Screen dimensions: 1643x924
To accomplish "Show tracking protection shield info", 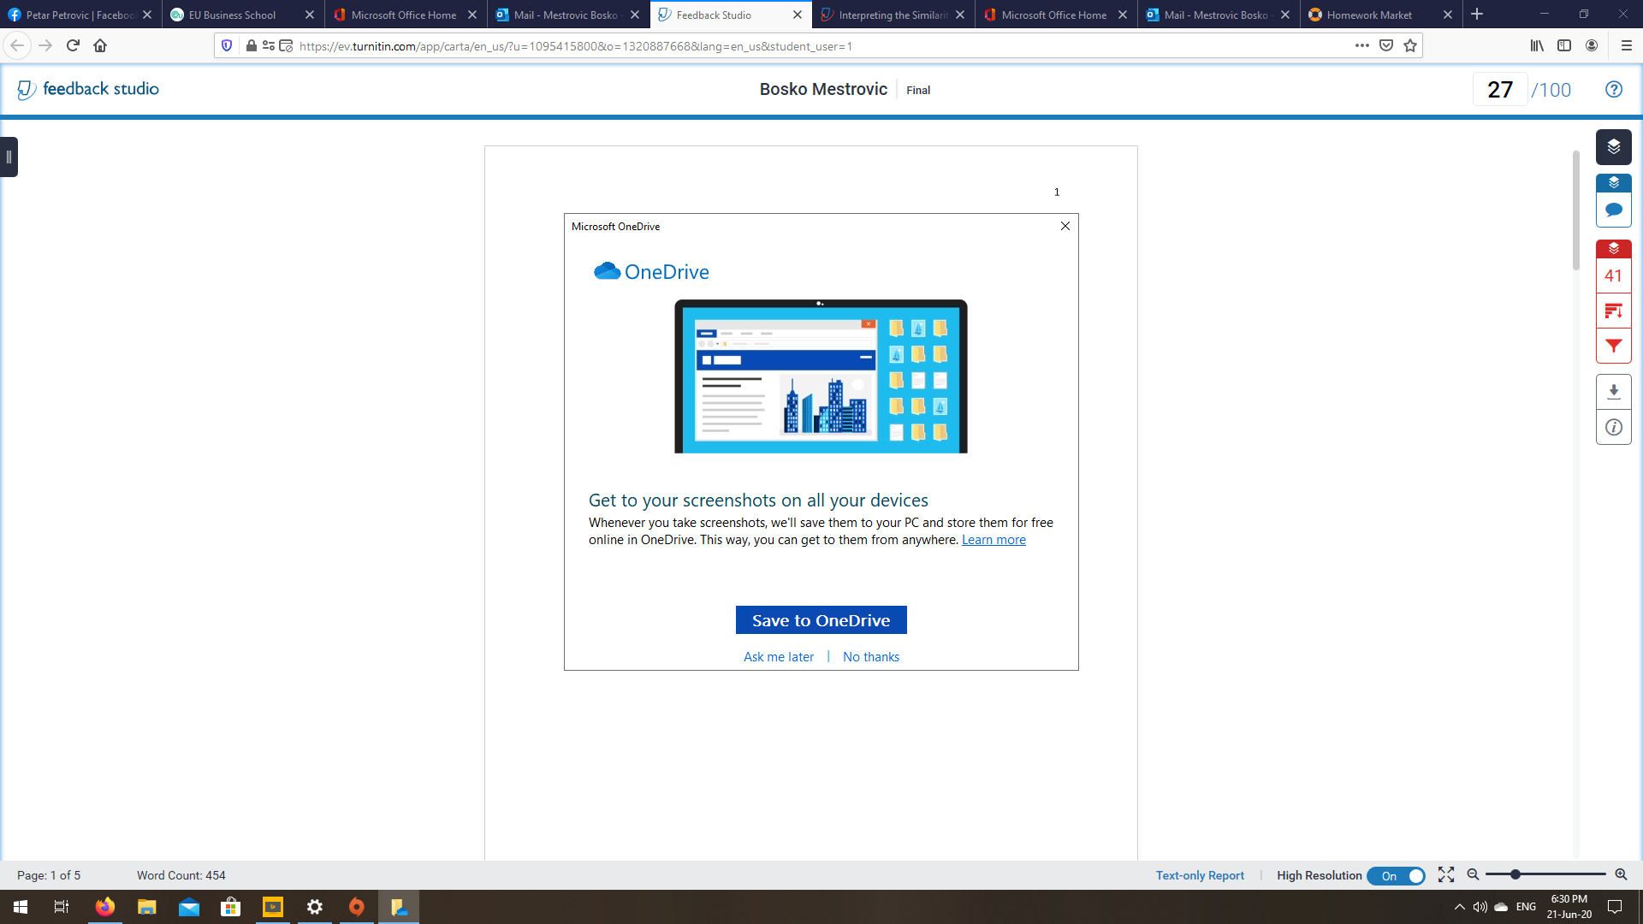I will [227, 45].
